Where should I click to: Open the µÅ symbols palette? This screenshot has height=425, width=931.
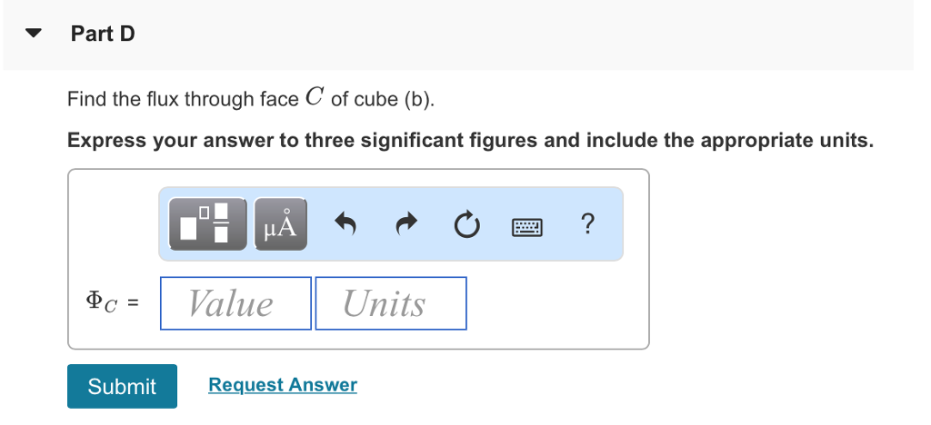pos(281,224)
